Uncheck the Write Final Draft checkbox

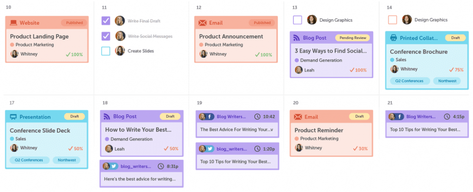[x=106, y=21]
